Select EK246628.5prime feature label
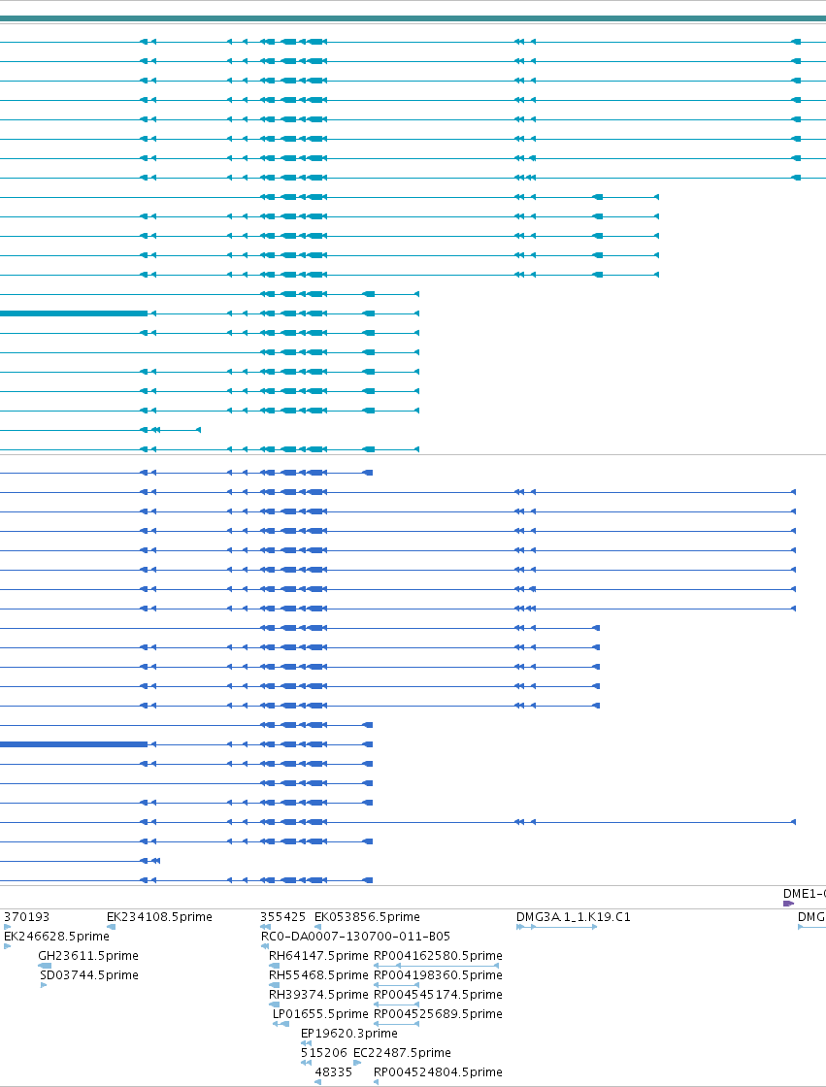Image resolution: width=826 pixels, height=1087 pixels. [56, 936]
